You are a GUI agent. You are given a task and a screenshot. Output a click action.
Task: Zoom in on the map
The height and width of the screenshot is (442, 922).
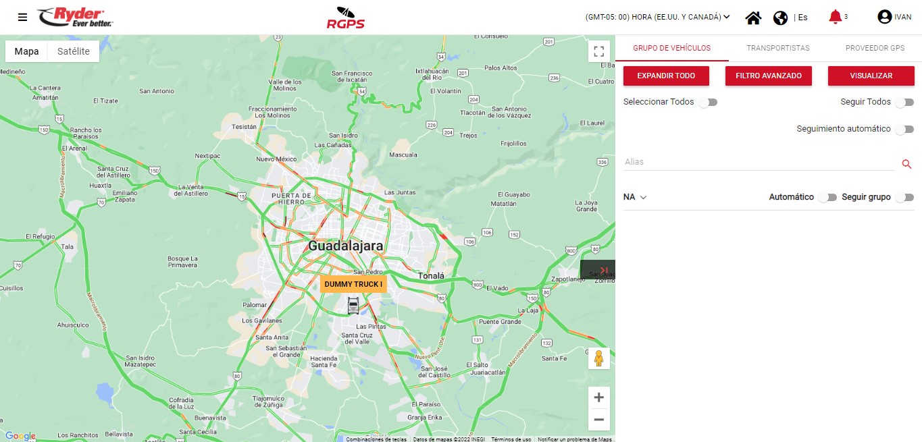coord(598,397)
